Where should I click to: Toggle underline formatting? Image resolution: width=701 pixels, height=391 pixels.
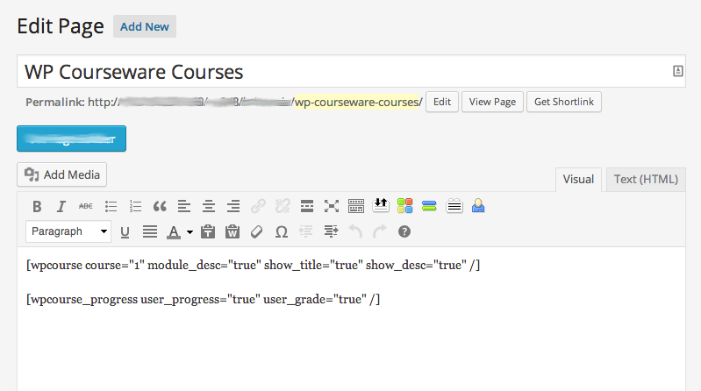125,231
